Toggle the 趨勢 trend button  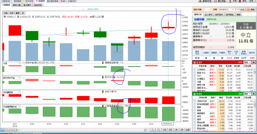(x=17, y=13)
